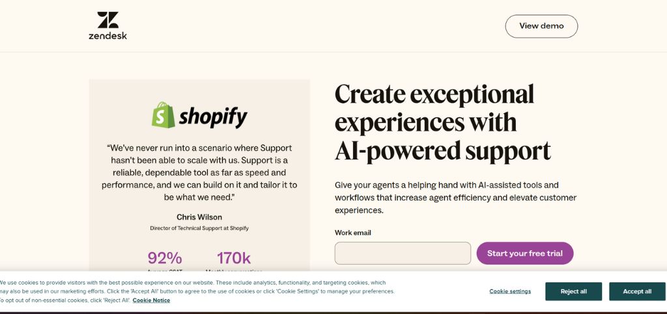This screenshot has height=314, width=667.
Task: Reject all cookies
Action: tap(573, 291)
